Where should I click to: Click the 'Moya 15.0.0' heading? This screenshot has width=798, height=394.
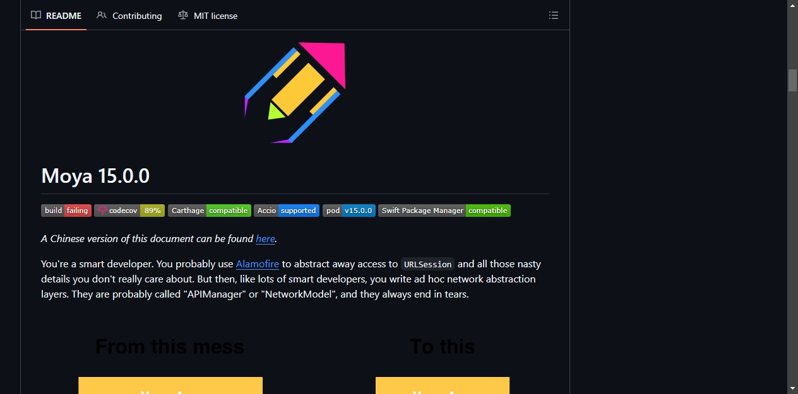pyautogui.click(x=95, y=176)
